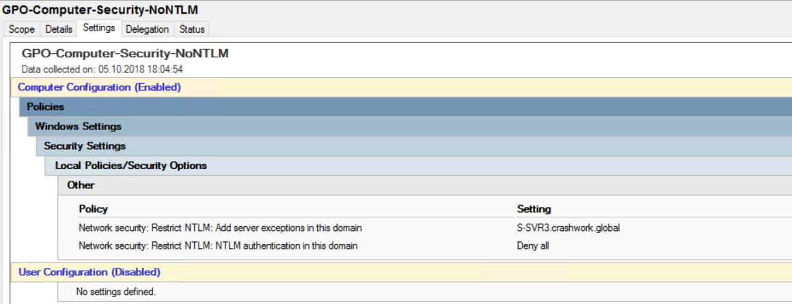The height and width of the screenshot is (304, 792).
Task: Open the Details tab
Action: point(59,29)
